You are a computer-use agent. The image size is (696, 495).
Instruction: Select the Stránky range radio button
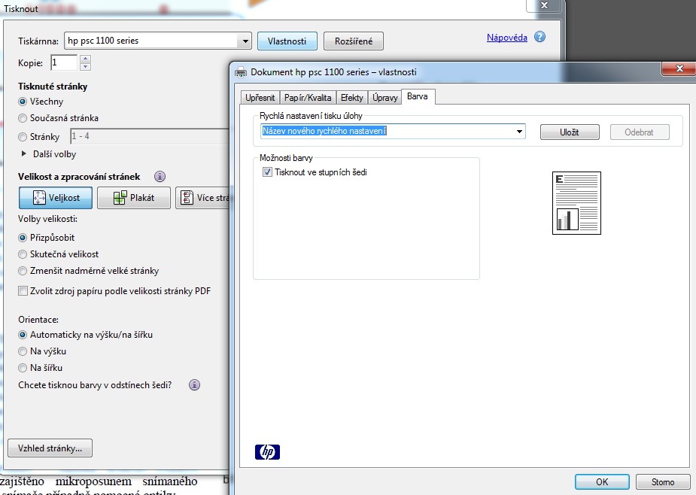pos(22,137)
